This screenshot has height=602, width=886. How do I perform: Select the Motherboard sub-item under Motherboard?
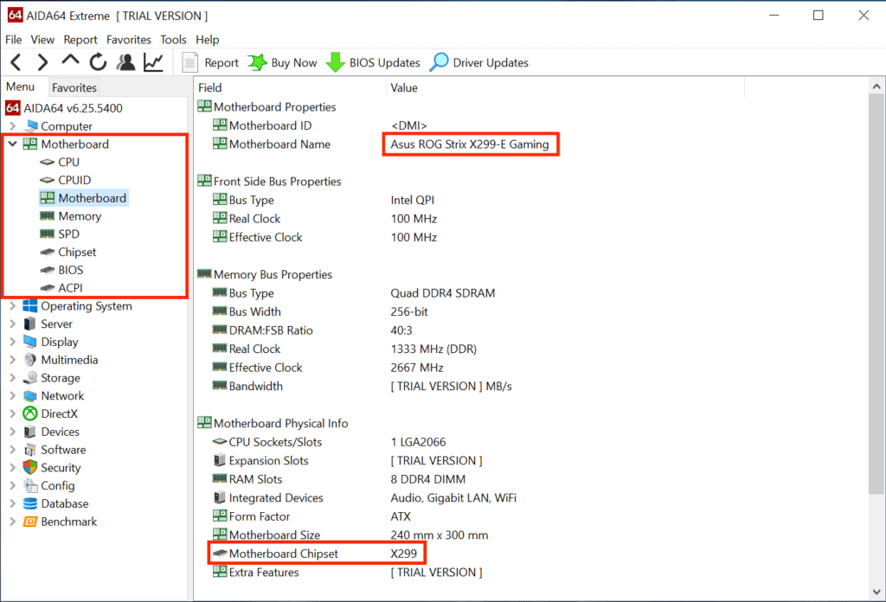84,198
